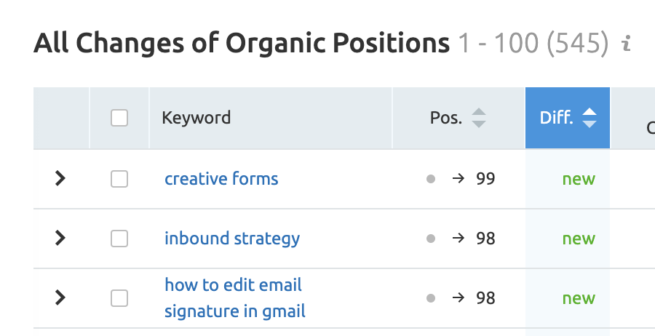
Task: Expand the inbound strategy row details
Action: pyautogui.click(x=61, y=239)
